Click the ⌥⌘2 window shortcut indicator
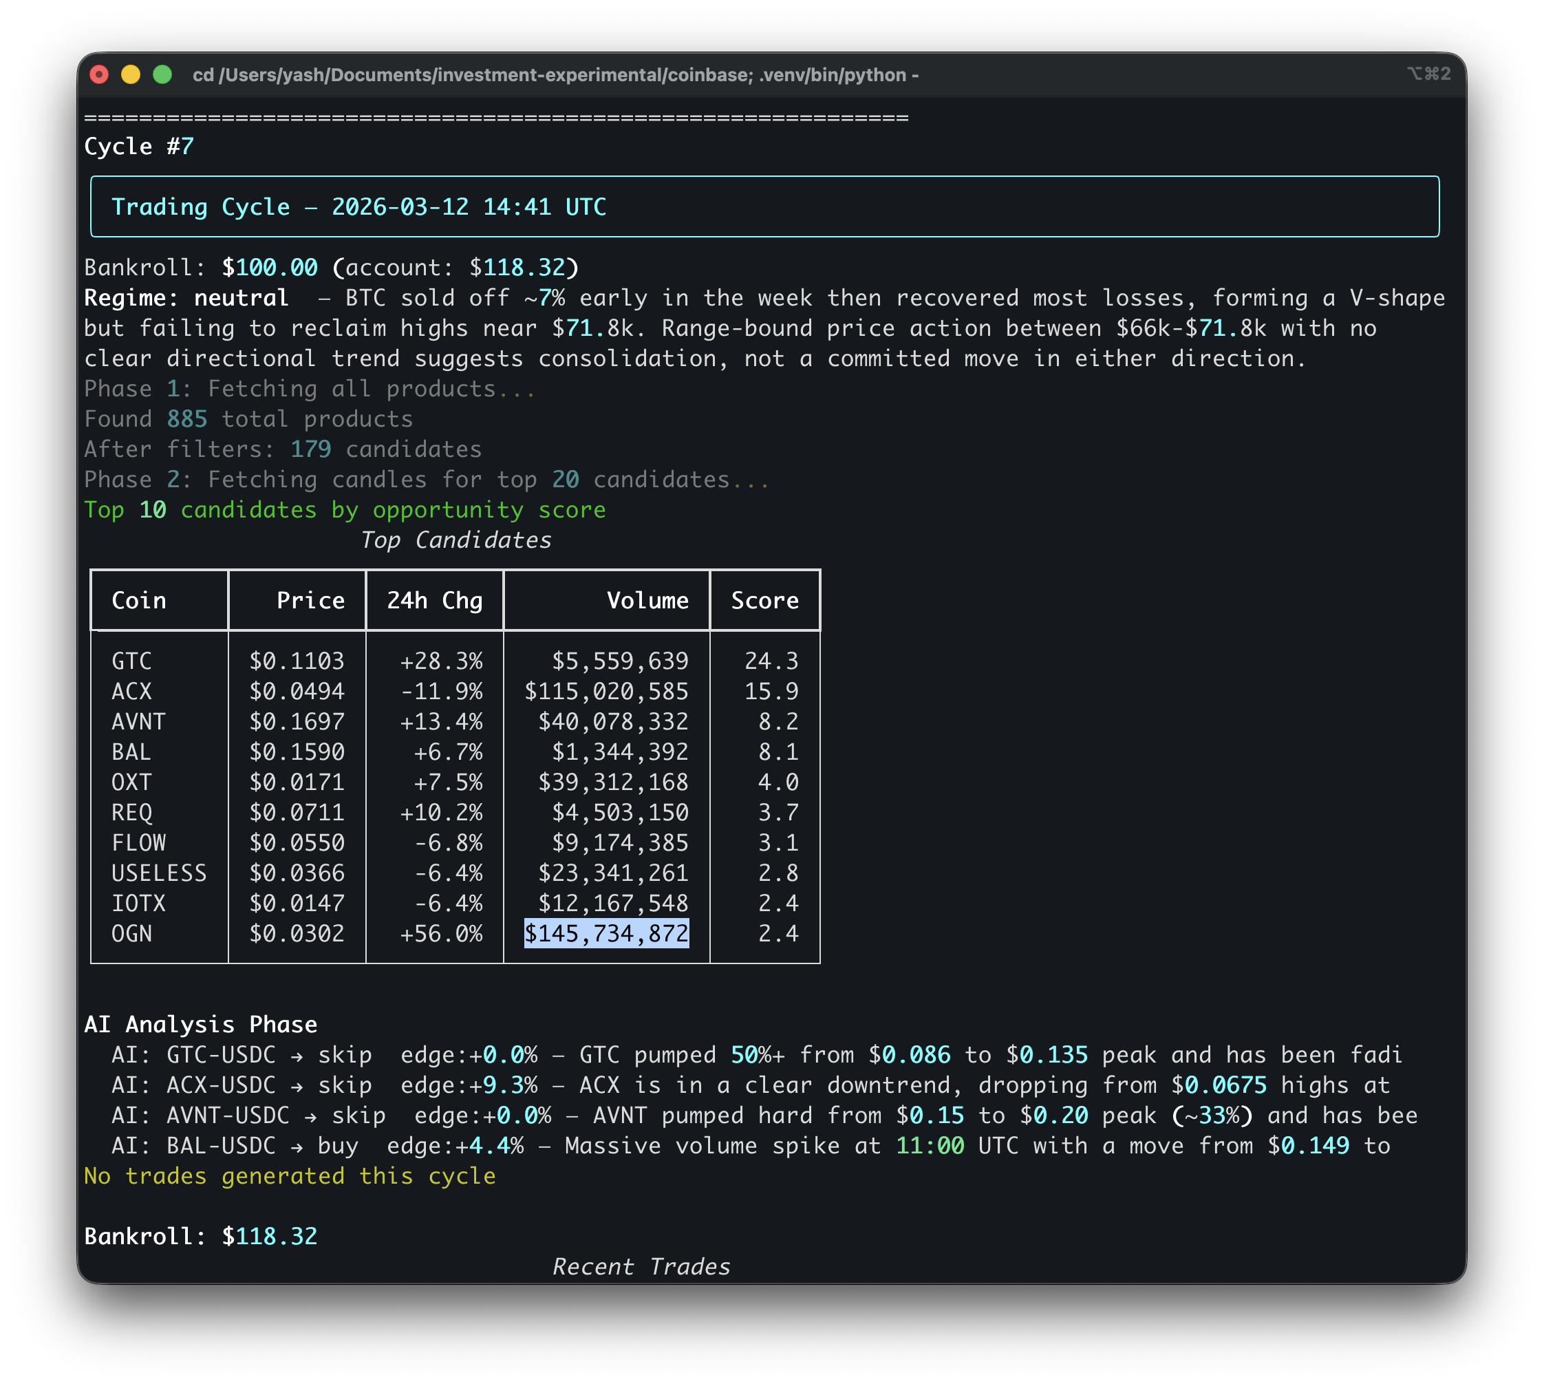Screen dimensions: 1544x1386 click(1428, 74)
